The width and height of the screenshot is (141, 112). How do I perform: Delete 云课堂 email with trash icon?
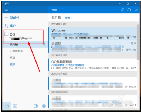tap(132, 43)
